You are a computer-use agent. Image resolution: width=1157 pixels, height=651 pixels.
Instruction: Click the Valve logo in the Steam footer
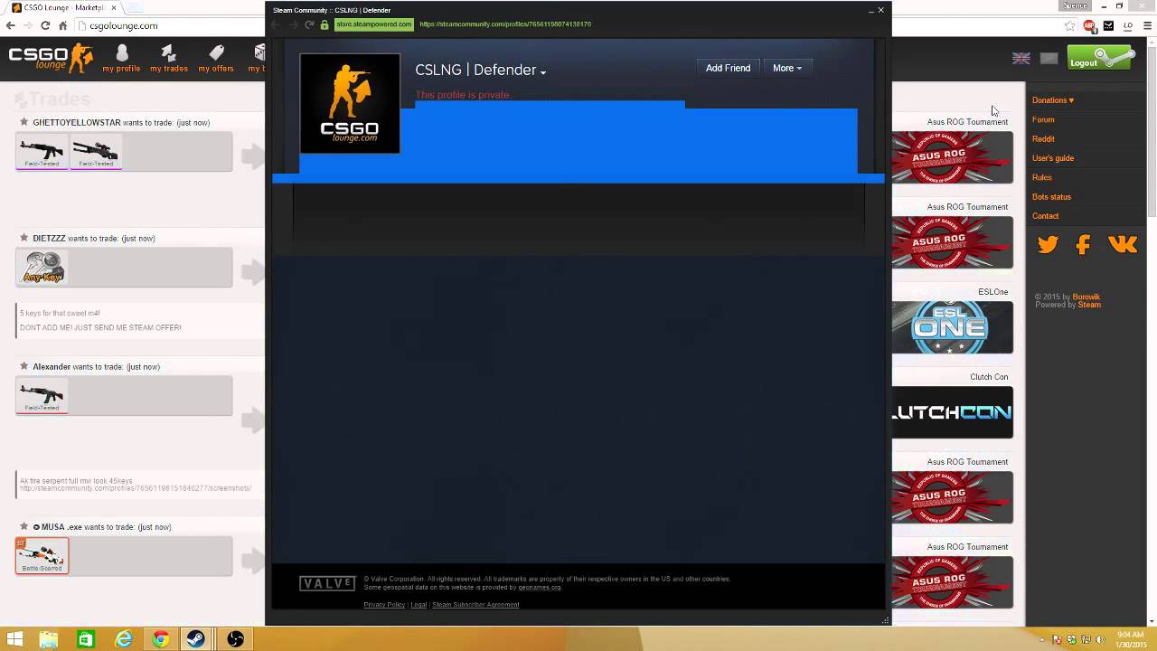327,584
